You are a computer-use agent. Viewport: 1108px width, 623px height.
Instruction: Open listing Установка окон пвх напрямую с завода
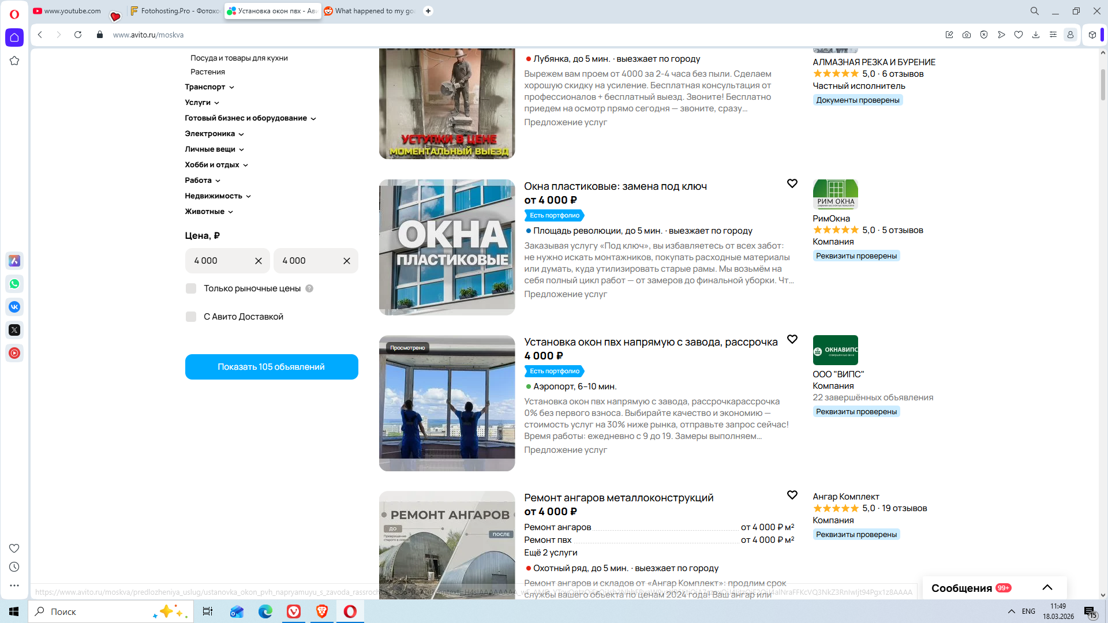650,342
